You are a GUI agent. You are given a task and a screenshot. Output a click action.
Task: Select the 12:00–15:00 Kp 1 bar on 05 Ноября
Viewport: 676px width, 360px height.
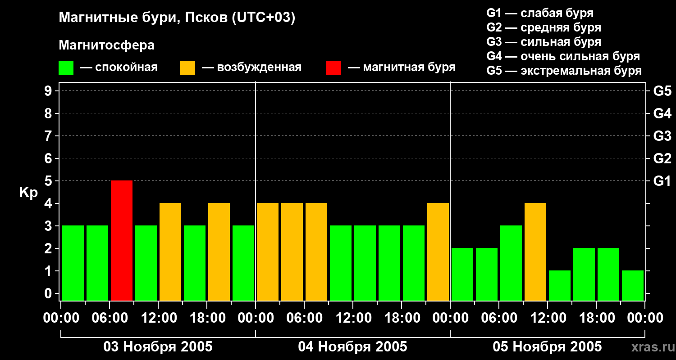[560, 285]
